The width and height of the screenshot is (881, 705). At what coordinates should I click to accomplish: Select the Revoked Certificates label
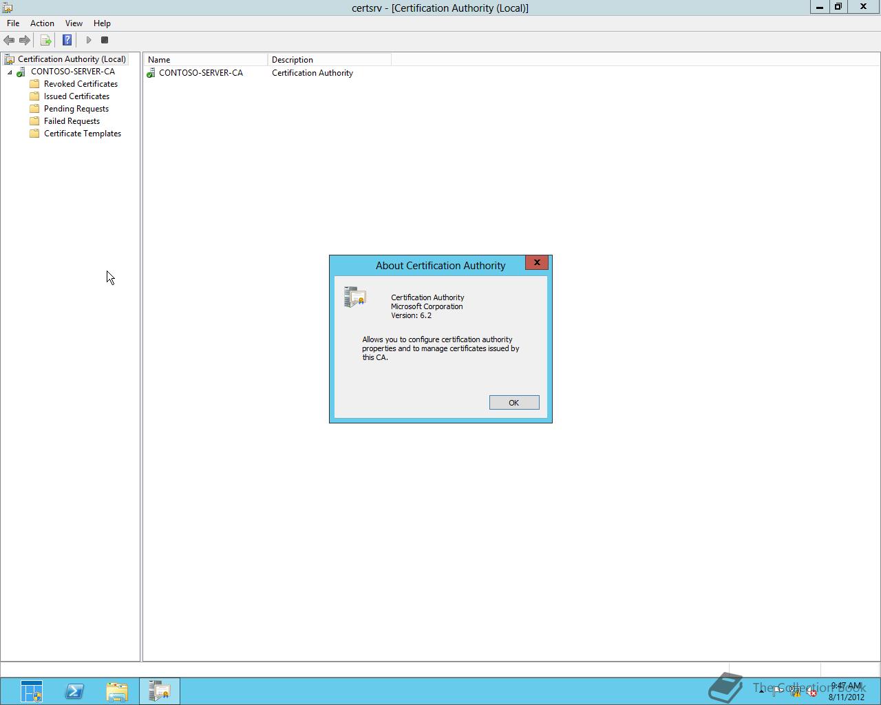tap(81, 84)
